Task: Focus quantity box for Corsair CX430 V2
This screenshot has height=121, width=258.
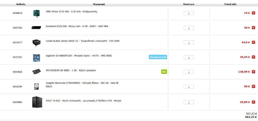Action: (x=189, y=42)
